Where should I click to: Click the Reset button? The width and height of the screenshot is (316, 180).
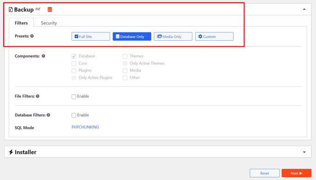[264, 173]
